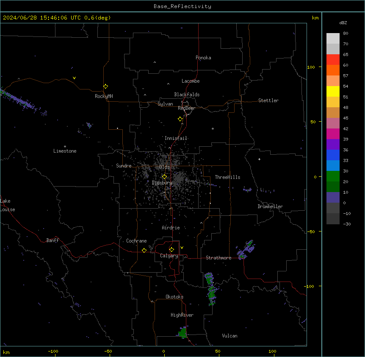The width and height of the screenshot is (365, 357).
Task: Click the Didsbury town label
Action: pyautogui.click(x=162, y=183)
